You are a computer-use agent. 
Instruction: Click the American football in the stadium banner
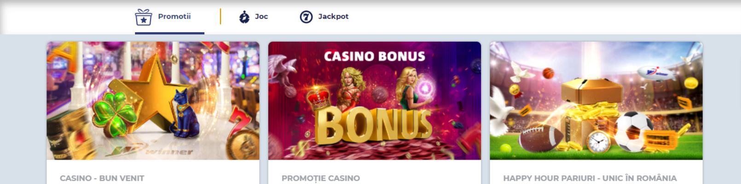tap(541, 138)
